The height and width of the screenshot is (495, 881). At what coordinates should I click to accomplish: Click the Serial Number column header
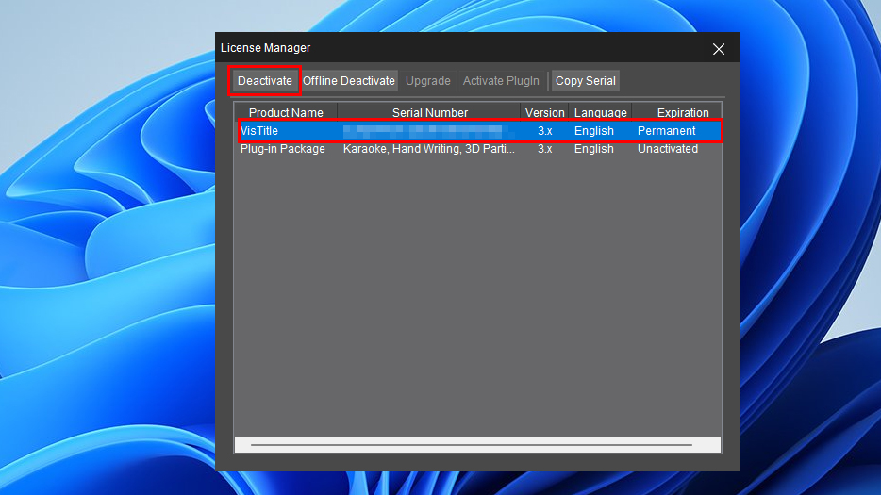pos(429,113)
